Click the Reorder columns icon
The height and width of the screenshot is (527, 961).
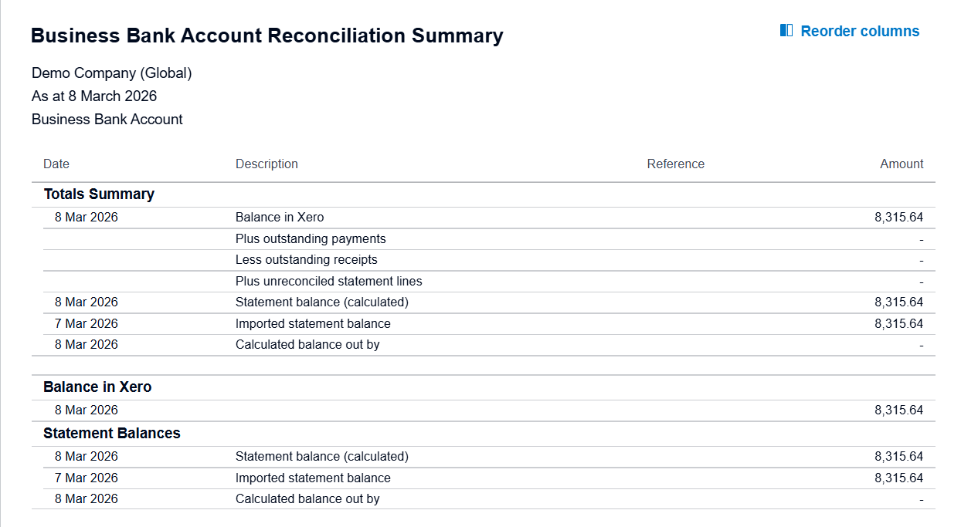pyautogui.click(x=786, y=31)
